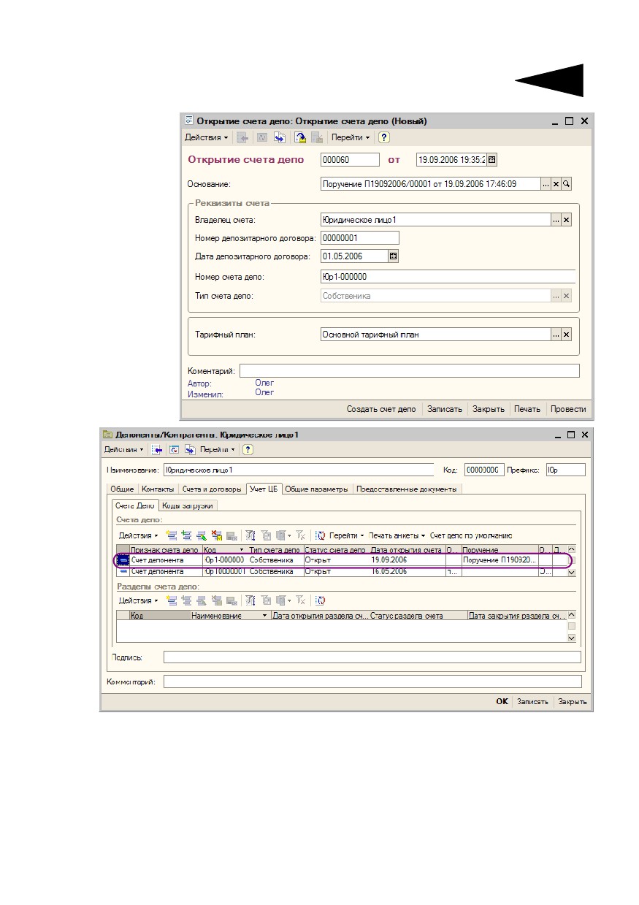Switch to Общие tab
Screen dimensions: 639x905
point(122,489)
